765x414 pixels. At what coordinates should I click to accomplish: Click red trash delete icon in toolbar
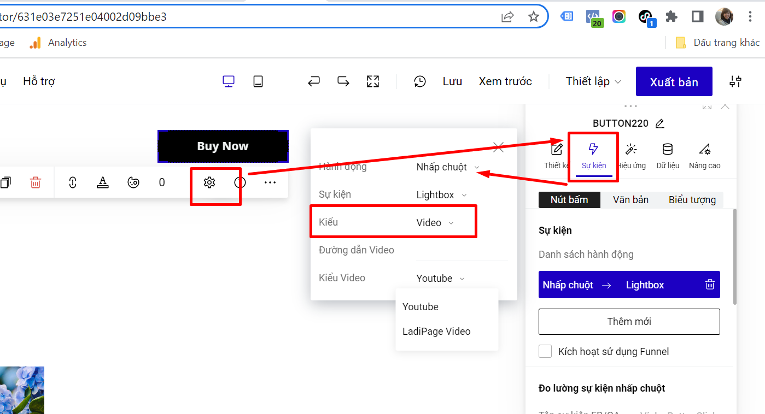(36, 182)
